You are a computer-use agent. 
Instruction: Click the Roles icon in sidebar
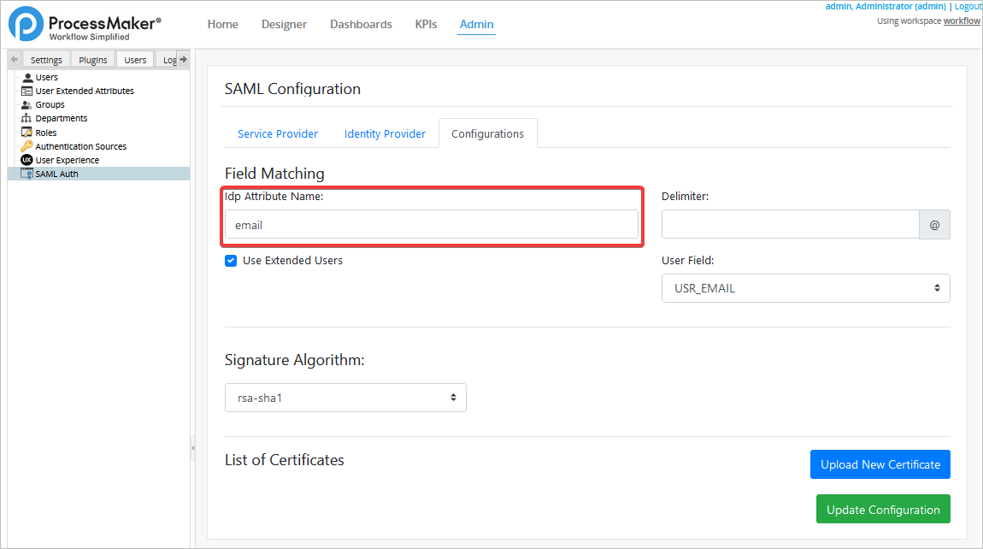[x=27, y=133]
